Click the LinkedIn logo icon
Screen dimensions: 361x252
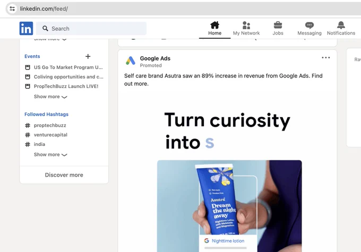coord(26,28)
